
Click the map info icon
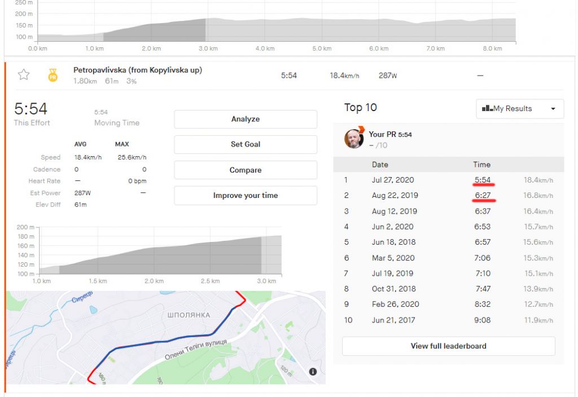[x=313, y=372]
